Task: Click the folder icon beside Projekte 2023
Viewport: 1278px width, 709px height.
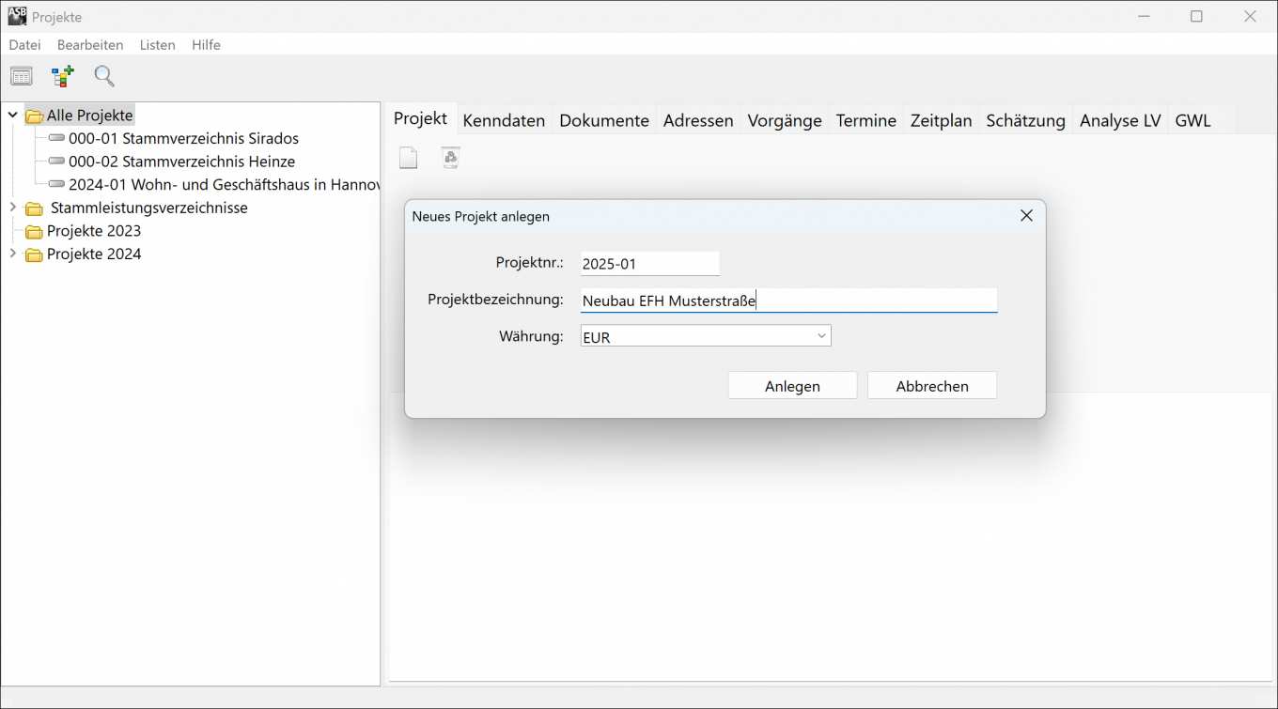Action: click(x=34, y=232)
